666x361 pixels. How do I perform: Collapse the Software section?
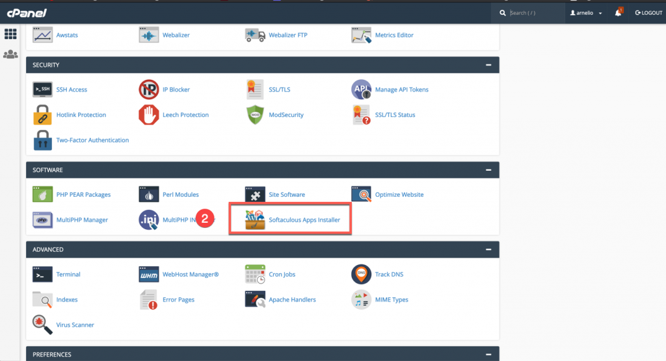click(488, 170)
